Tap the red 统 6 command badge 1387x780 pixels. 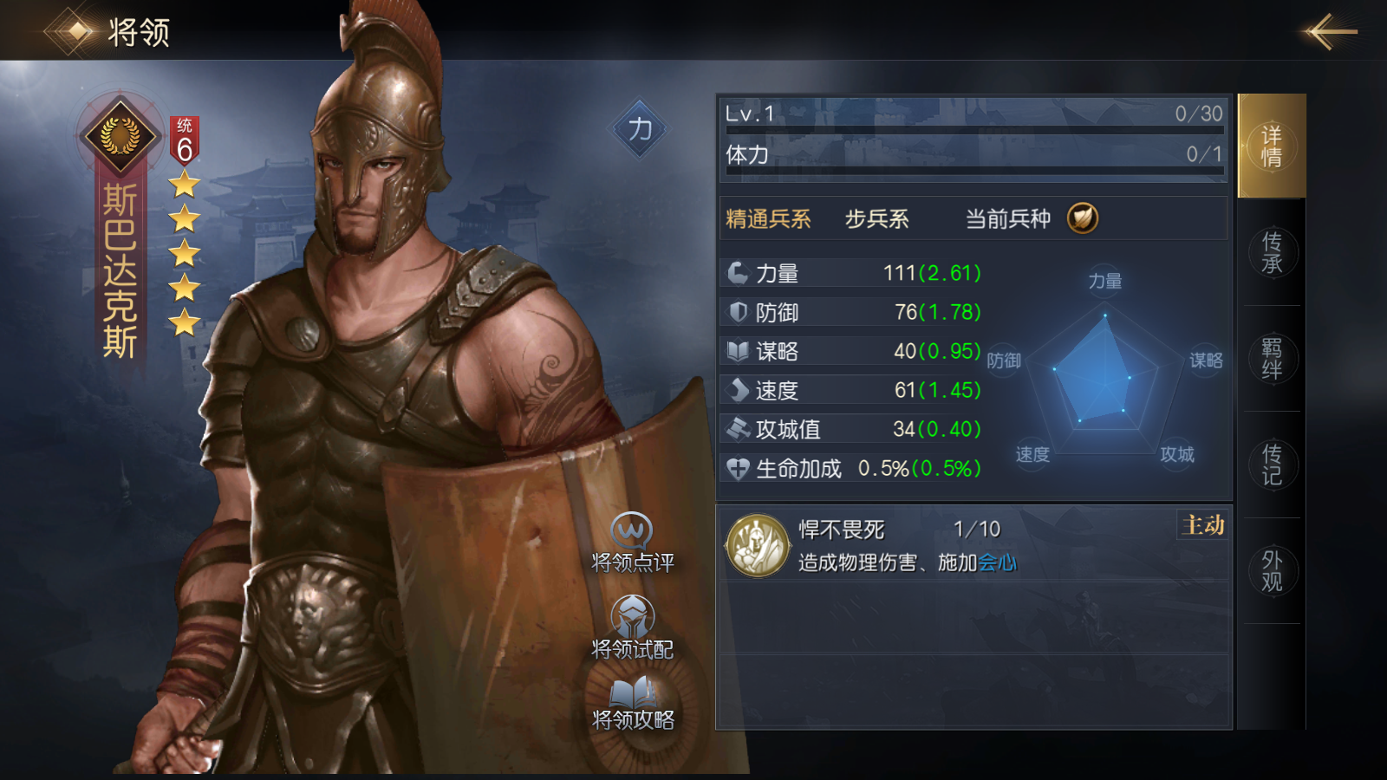pos(184,140)
